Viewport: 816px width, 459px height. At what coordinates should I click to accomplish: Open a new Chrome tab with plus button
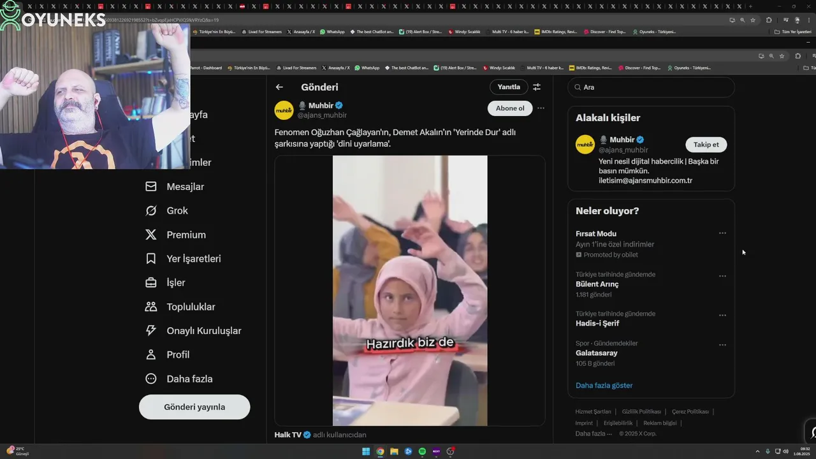(750, 6)
